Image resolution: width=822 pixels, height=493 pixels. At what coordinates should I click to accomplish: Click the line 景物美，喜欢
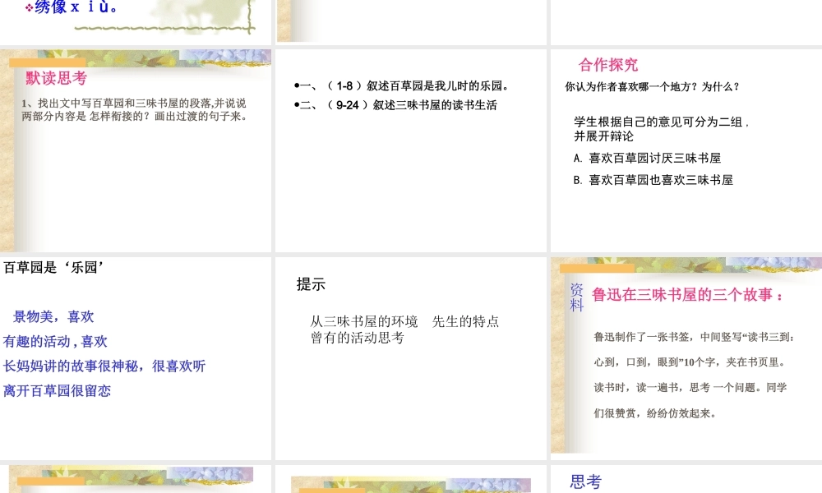click(x=53, y=316)
